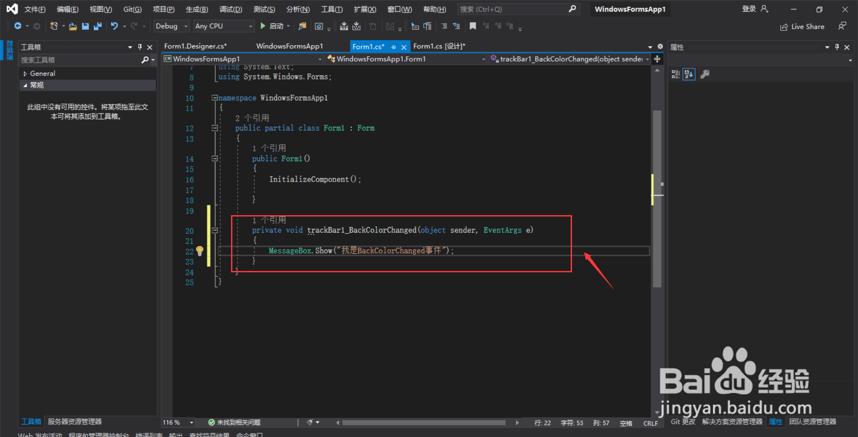Toggle alphabetical sort in properties panel

[689, 75]
